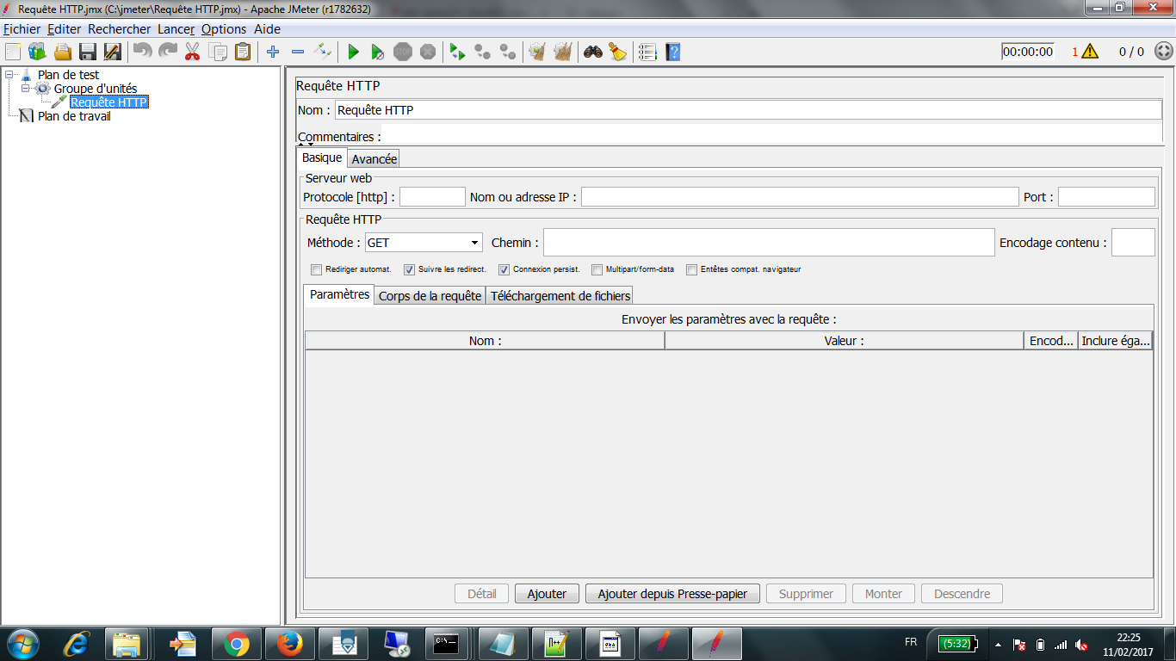Viewport: 1176px width, 661px height.
Task: Enable the Rediriger automat. checkbox
Action: pyautogui.click(x=316, y=269)
